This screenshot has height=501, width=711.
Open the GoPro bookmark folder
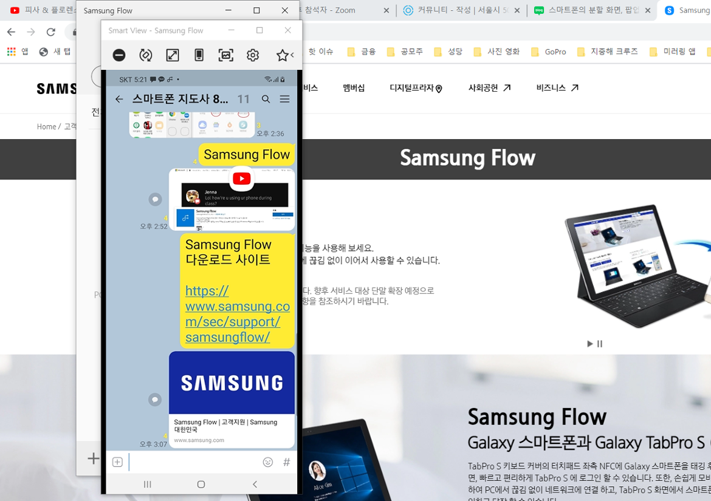pyautogui.click(x=548, y=52)
